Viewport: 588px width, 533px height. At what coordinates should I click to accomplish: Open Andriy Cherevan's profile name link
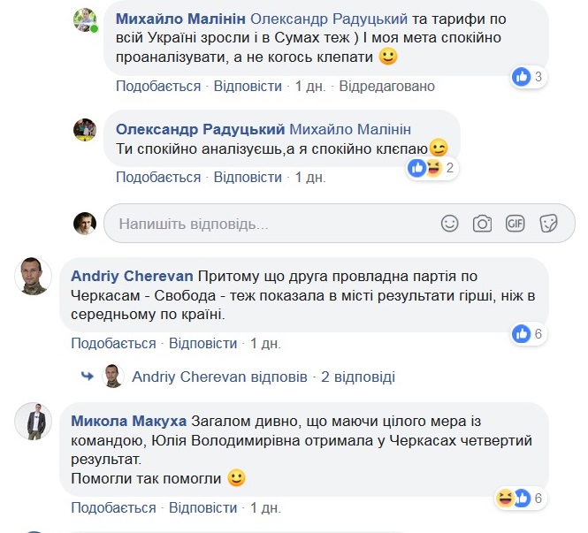[132, 274]
